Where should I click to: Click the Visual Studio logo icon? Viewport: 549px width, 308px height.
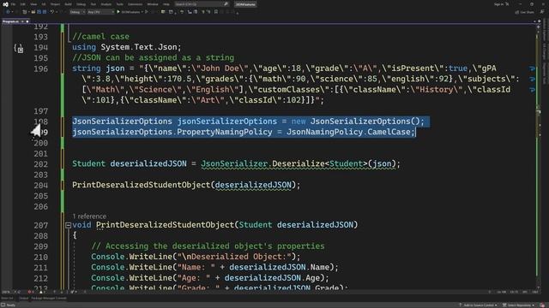[x=5, y=4]
